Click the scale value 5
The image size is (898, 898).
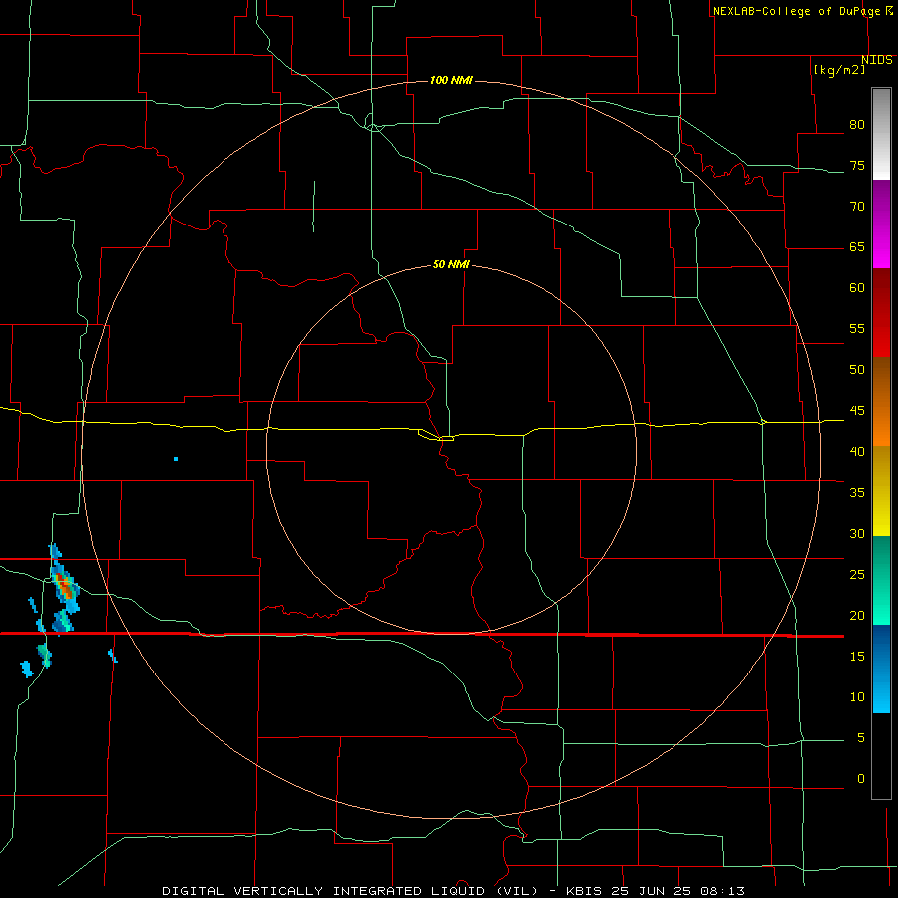[861, 738]
